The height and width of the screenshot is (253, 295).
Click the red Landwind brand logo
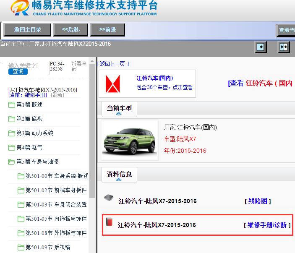[113, 84]
